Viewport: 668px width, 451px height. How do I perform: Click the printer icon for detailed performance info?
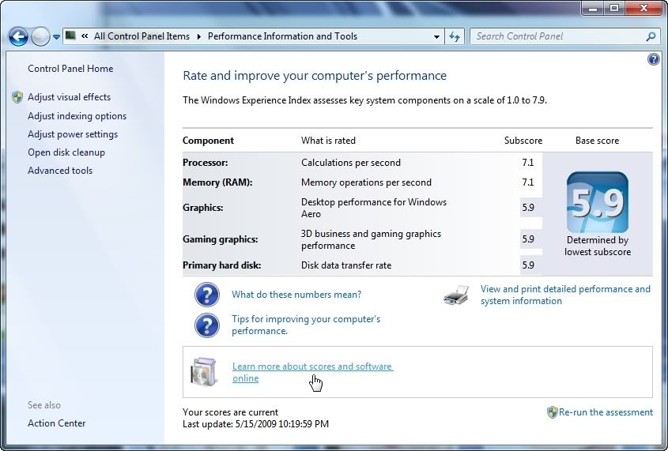[x=456, y=295]
